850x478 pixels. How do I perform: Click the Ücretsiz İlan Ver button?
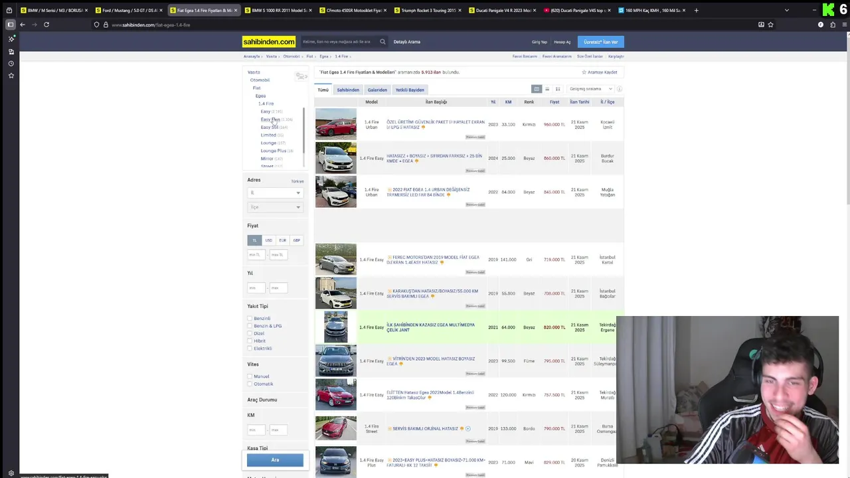(x=600, y=42)
